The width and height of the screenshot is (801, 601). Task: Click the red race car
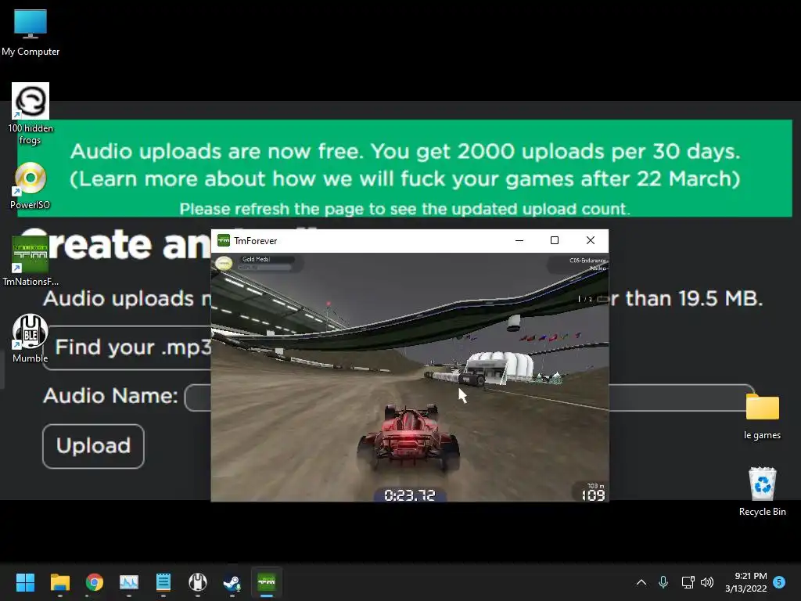pyautogui.click(x=408, y=437)
